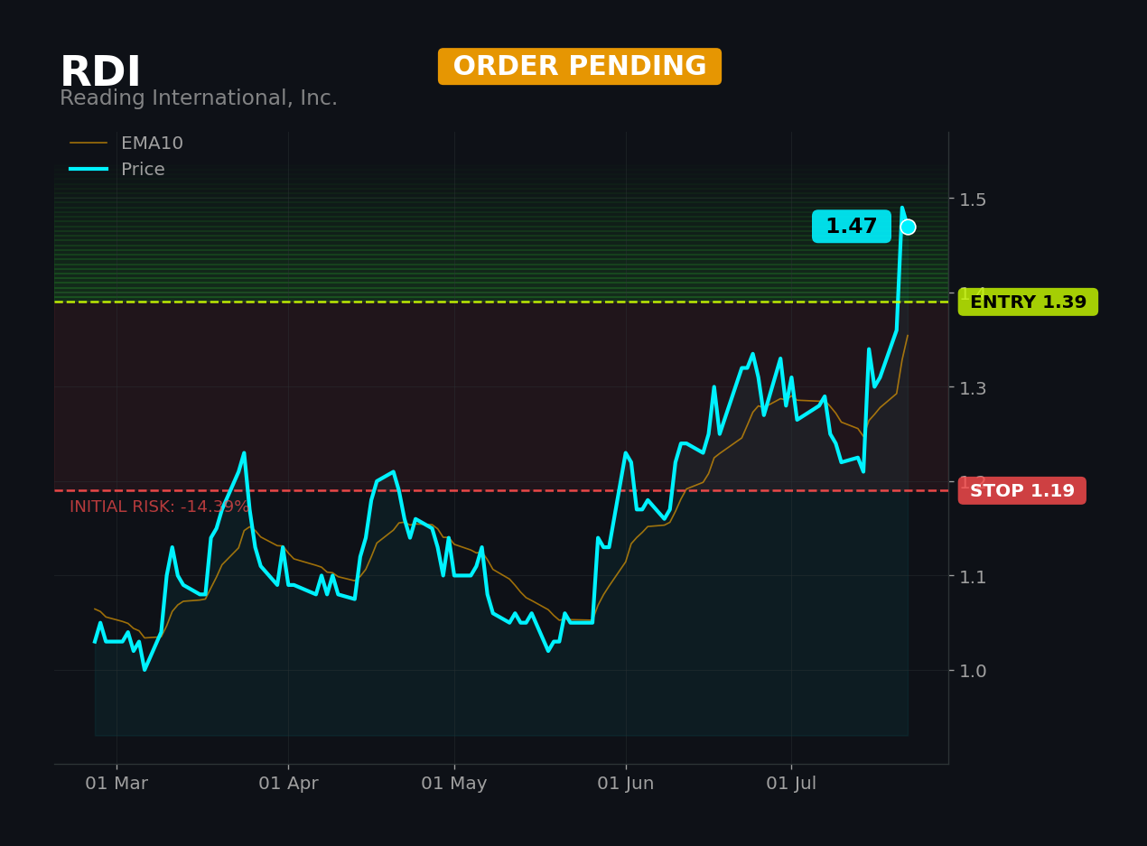Click the 01 Jul axis label

792,784
